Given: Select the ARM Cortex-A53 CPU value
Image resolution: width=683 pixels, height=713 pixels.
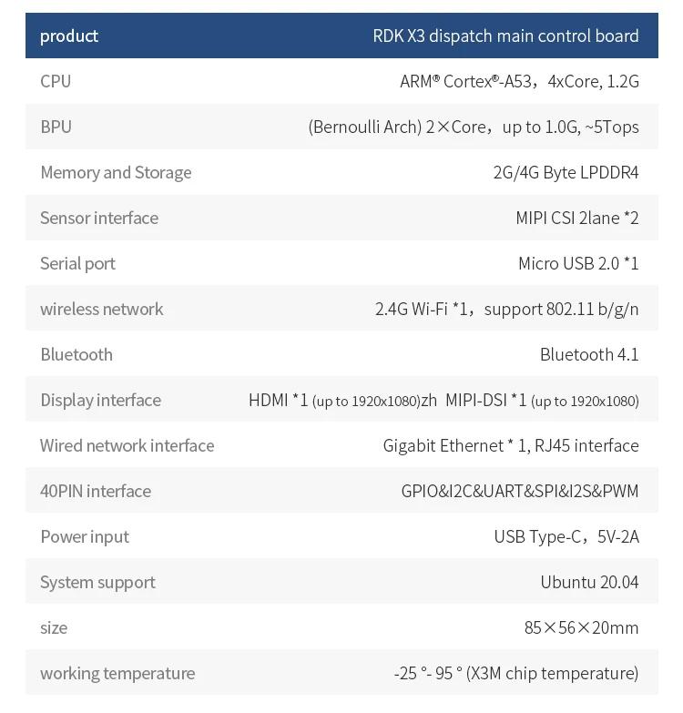Looking at the screenshot, I should coord(519,81).
